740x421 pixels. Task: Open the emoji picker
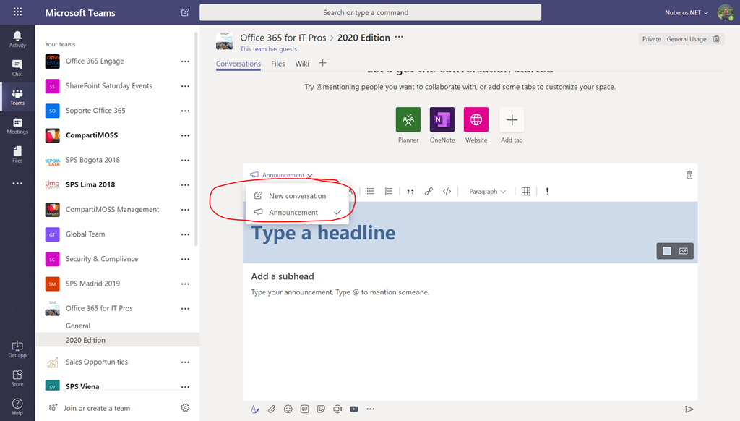click(x=288, y=409)
